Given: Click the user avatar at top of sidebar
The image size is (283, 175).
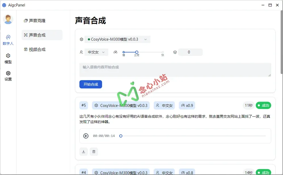Looking at the screenshot, I should 8,19.
